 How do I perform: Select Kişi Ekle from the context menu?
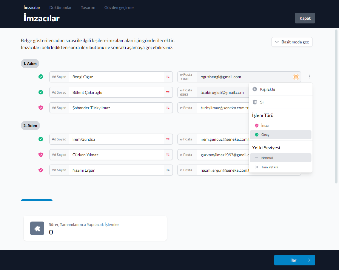pyautogui.click(x=267, y=89)
